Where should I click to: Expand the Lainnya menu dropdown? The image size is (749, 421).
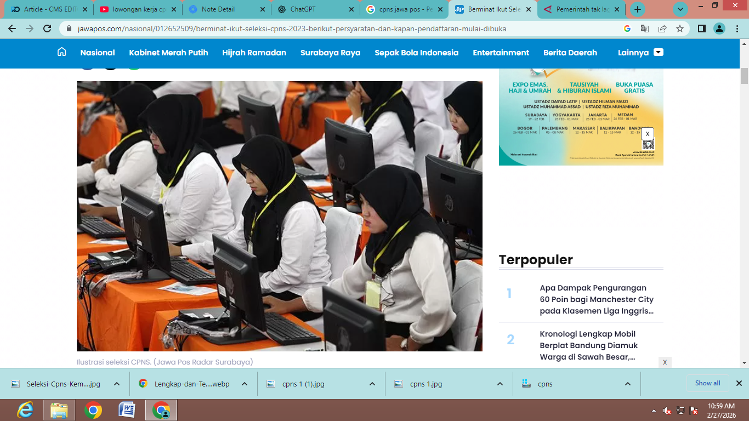click(659, 53)
